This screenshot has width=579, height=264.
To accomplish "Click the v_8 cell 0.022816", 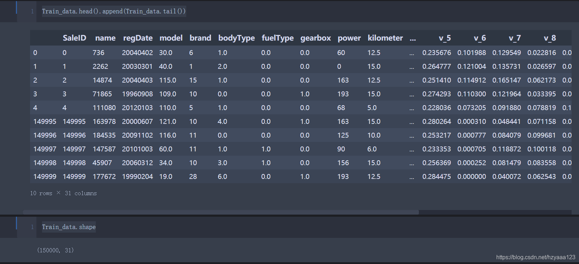I will click(x=542, y=53).
